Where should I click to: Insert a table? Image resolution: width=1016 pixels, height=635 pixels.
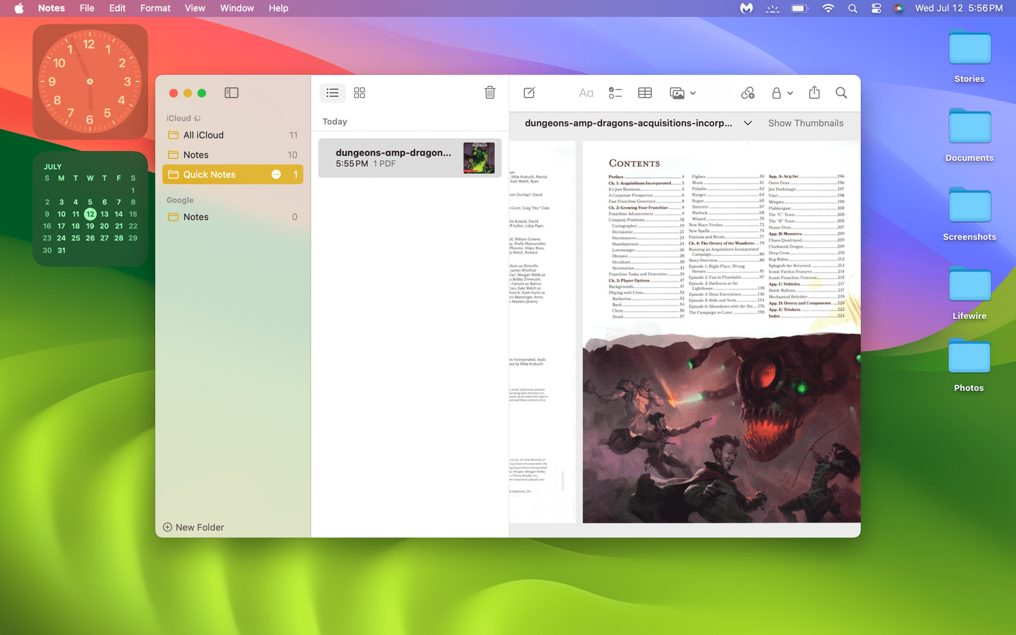(x=644, y=93)
